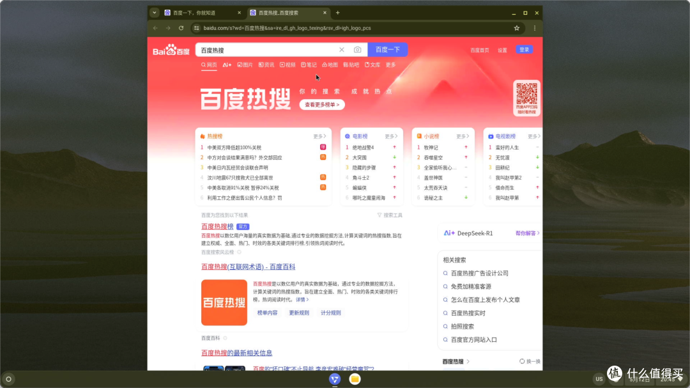The image size is (690, 388).
Task: Click the 榜单内容 button
Action: (x=268, y=313)
